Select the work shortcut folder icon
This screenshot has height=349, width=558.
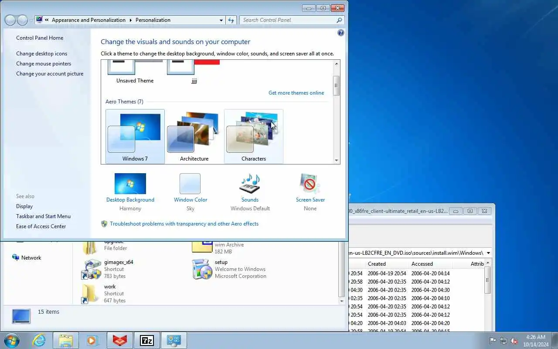coord(91,294)
